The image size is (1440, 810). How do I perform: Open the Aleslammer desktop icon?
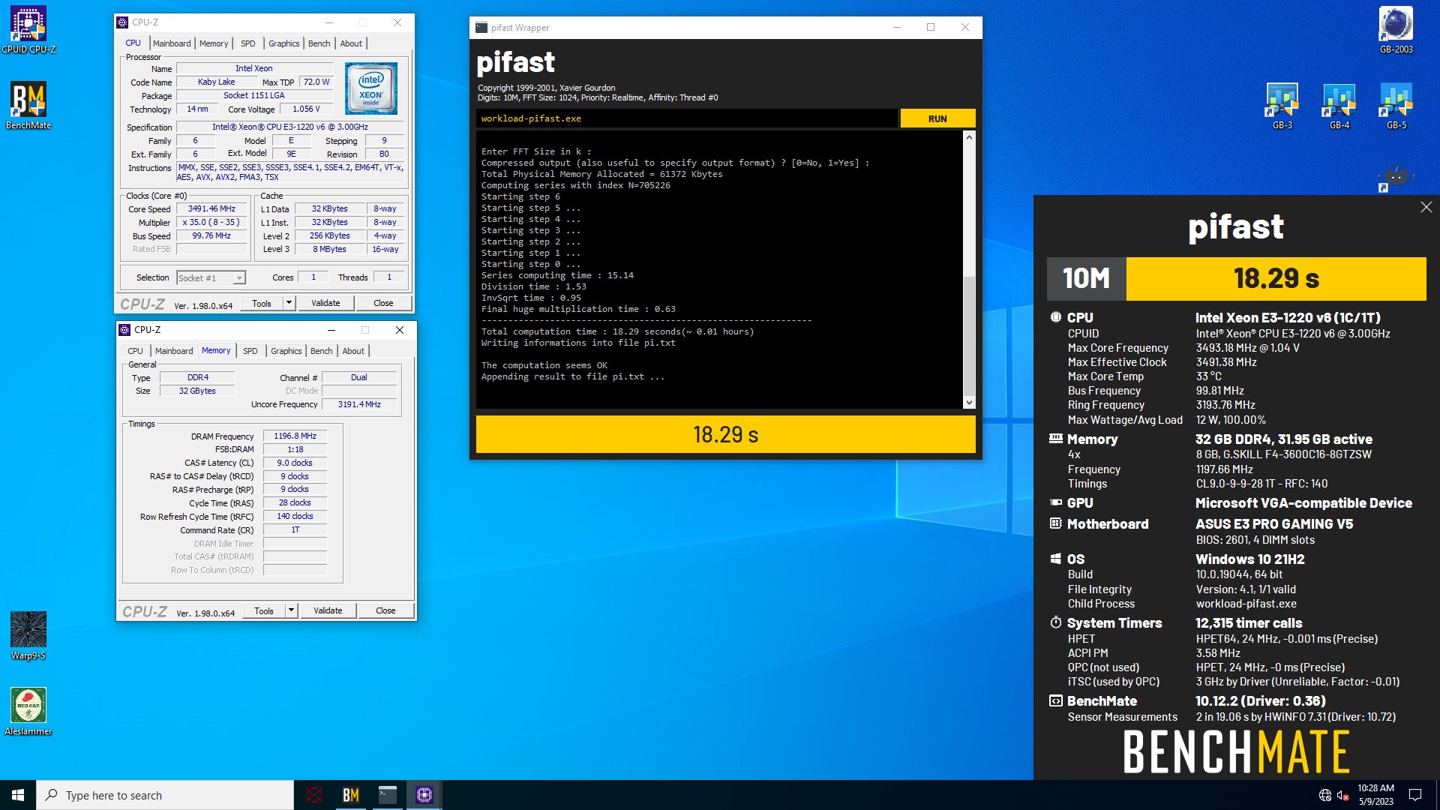click(28, 711)
